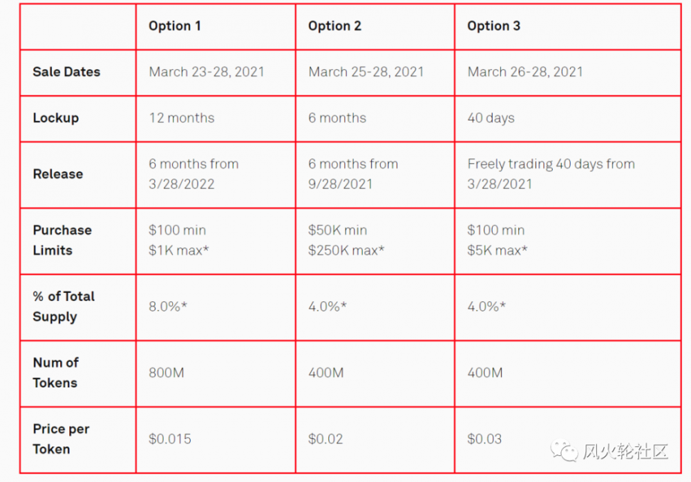The height and width of the screenshot is (482, 691).
Task: Click the Purchase Limits row label
Action: tap(62, 240)
